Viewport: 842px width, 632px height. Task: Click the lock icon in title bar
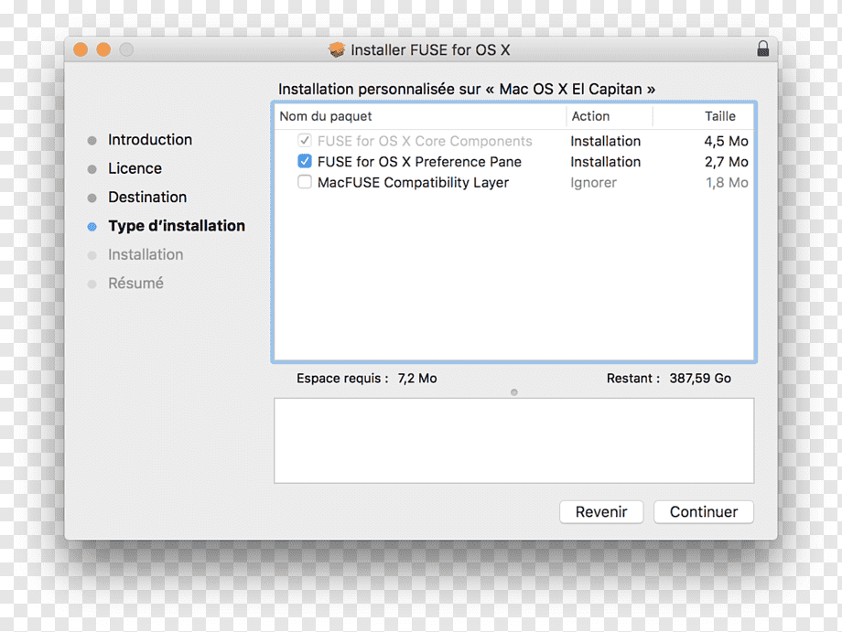pyautogui.click(x=763, y=48)
